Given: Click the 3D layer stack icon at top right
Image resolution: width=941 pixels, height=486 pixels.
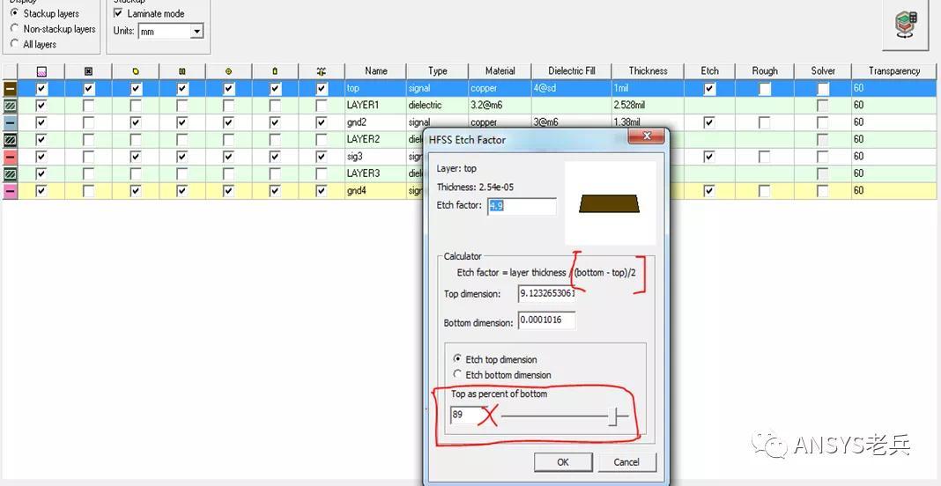Looking at the screenshot, I should (x=905, y=26).
